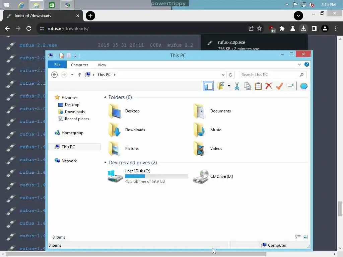The image size is (343, 257).
Task: Select the Local Disk (C:) drive icon
Action: [x=115, y=176]
